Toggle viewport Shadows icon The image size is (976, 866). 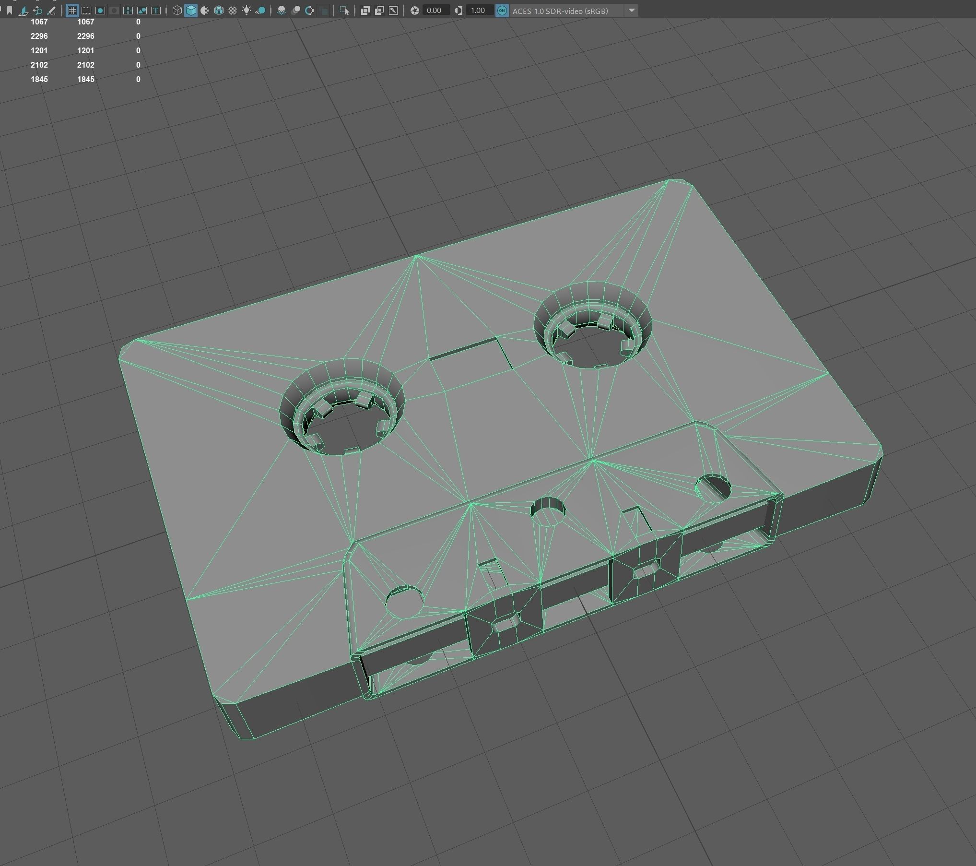pyautogui.click(x=260, y=10)
